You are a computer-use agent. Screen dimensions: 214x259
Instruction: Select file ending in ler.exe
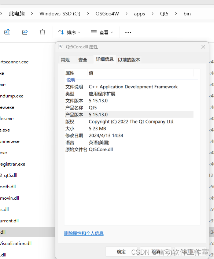(x=7, y=119)
